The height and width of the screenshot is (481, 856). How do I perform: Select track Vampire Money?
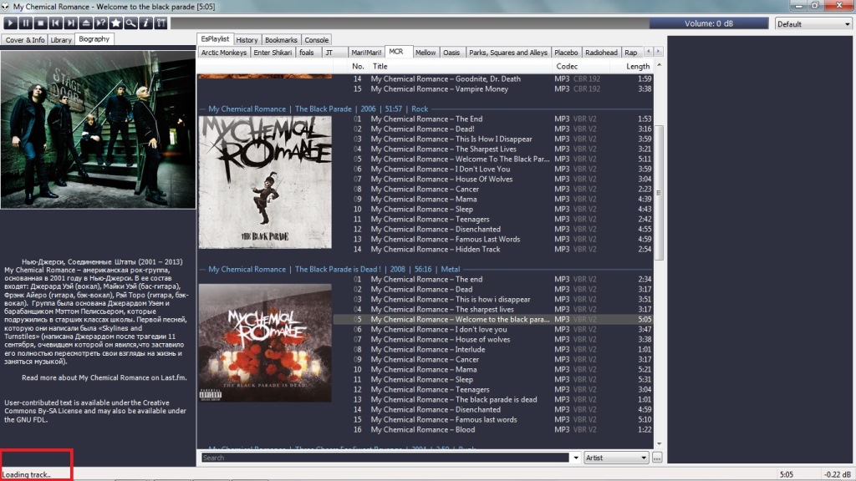[x=493, y=89]
